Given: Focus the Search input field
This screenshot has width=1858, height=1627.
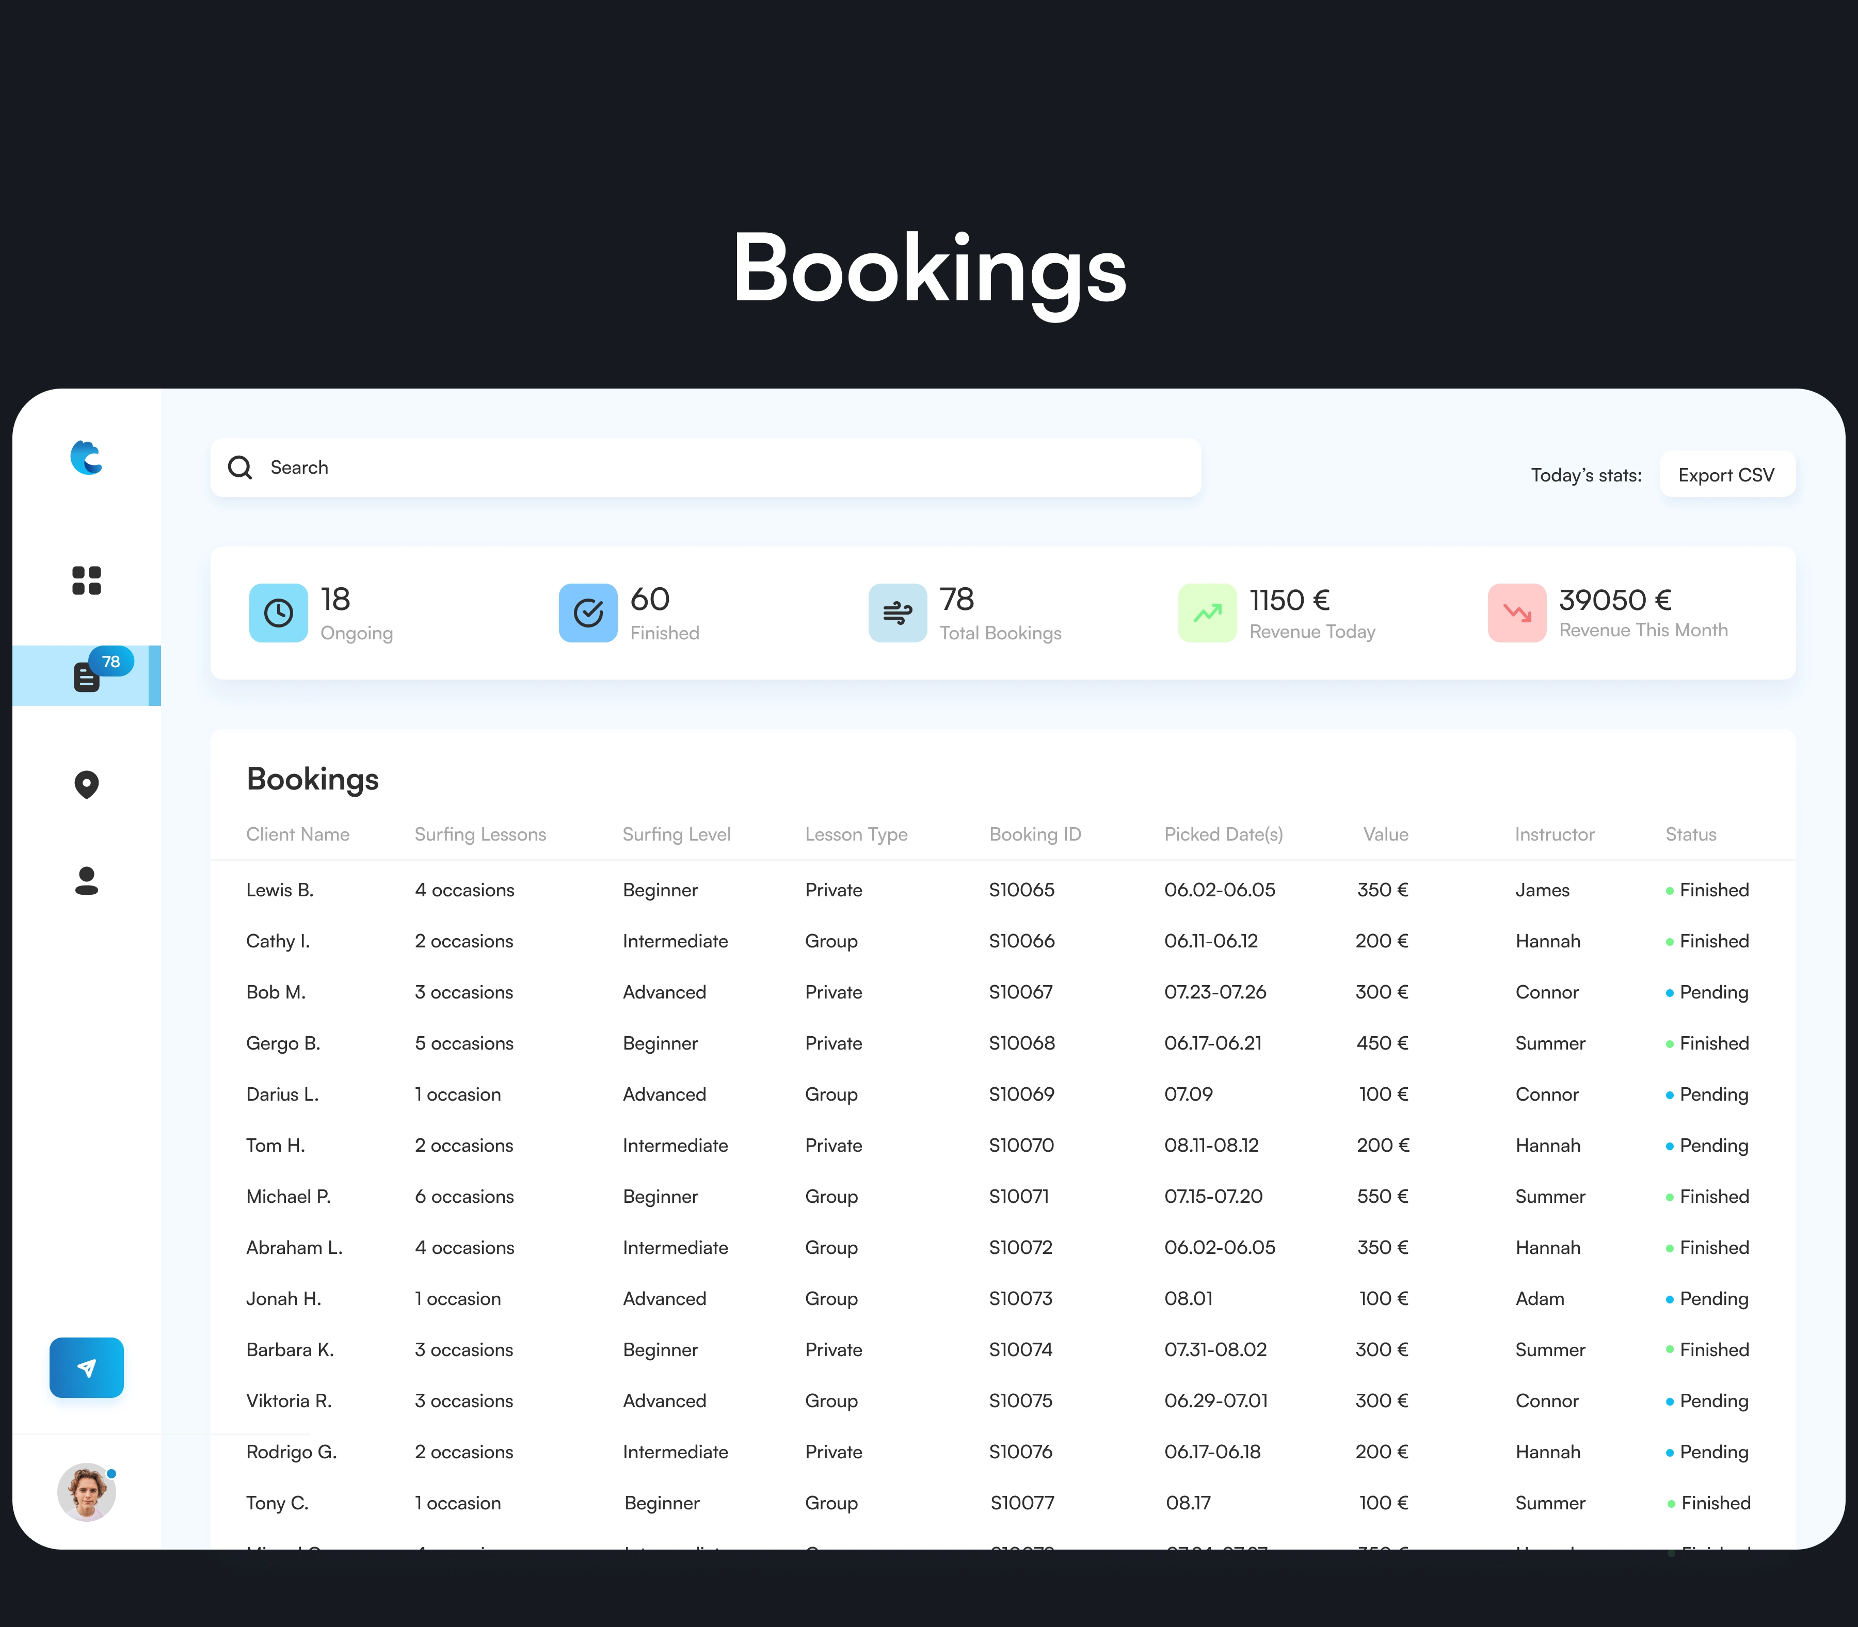Looking at the screenshot, I should pyautogui.click(x=727, y=468).
